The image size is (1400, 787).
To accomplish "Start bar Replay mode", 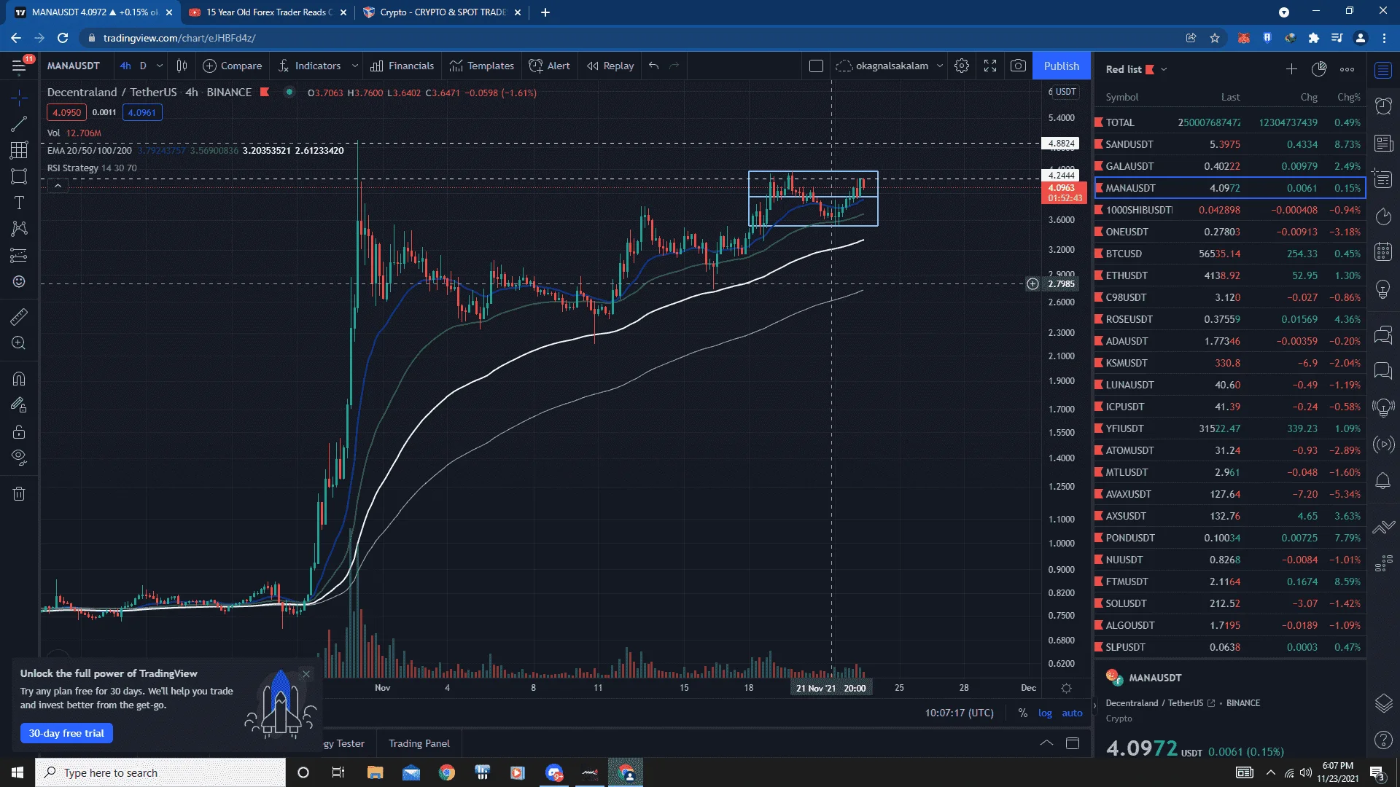I will (x=610, y=66).
